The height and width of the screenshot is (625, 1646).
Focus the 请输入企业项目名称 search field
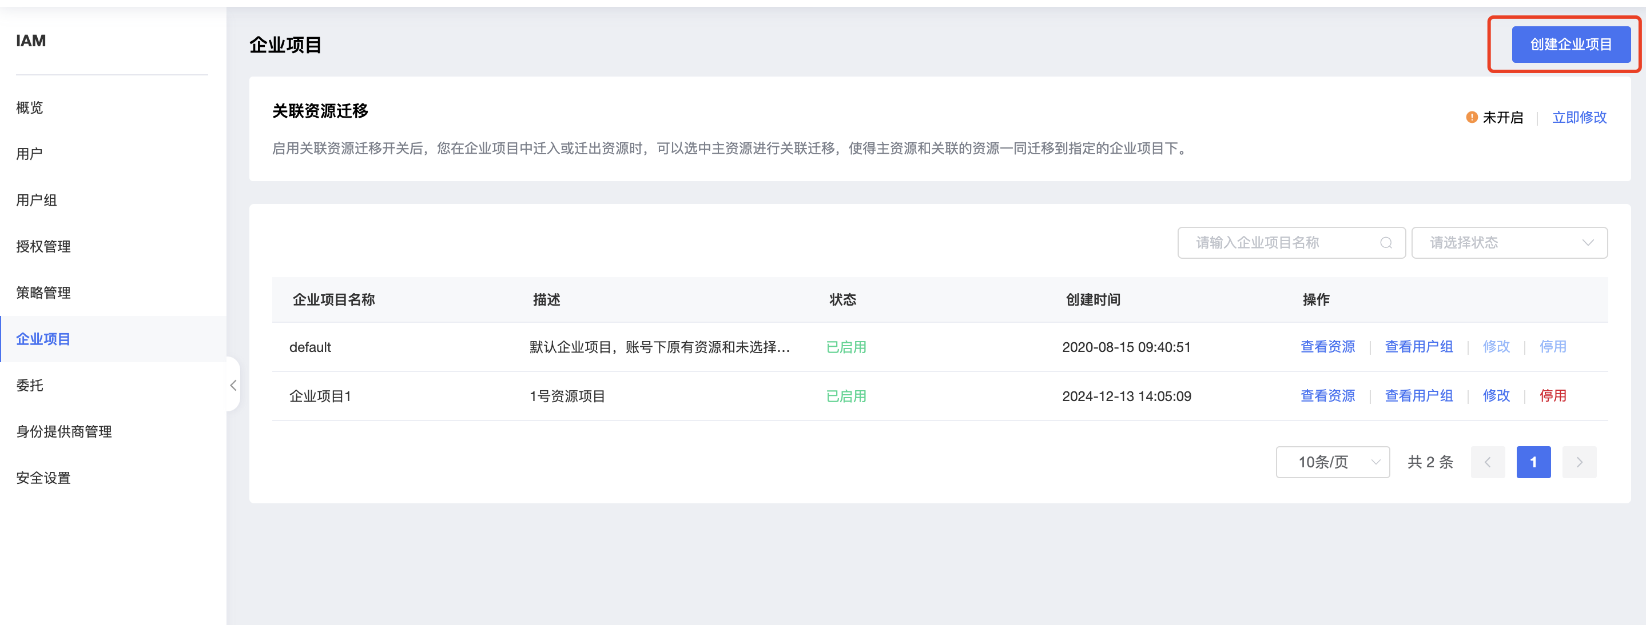[x=1291, y=243]
